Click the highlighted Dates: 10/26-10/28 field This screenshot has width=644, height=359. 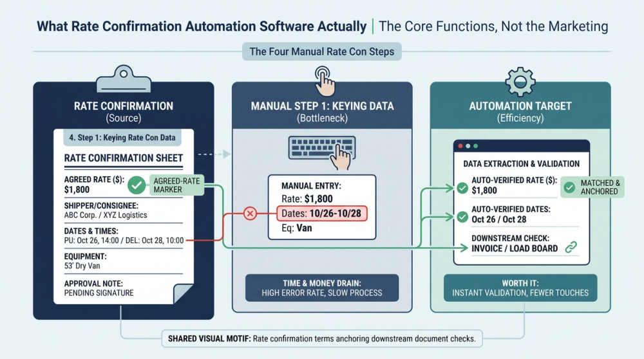[321, 214]
